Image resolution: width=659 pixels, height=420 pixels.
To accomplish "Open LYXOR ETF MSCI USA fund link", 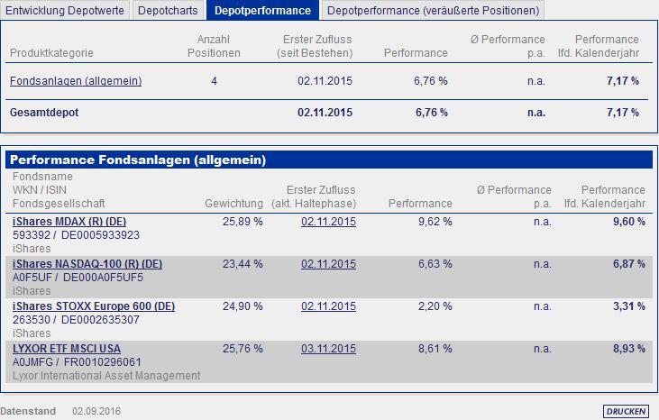I will [67, 349].
